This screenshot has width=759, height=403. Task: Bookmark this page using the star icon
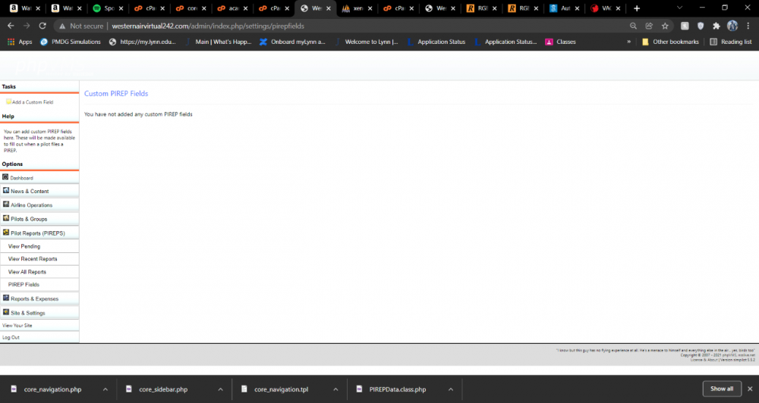click(x=665, y=26)
